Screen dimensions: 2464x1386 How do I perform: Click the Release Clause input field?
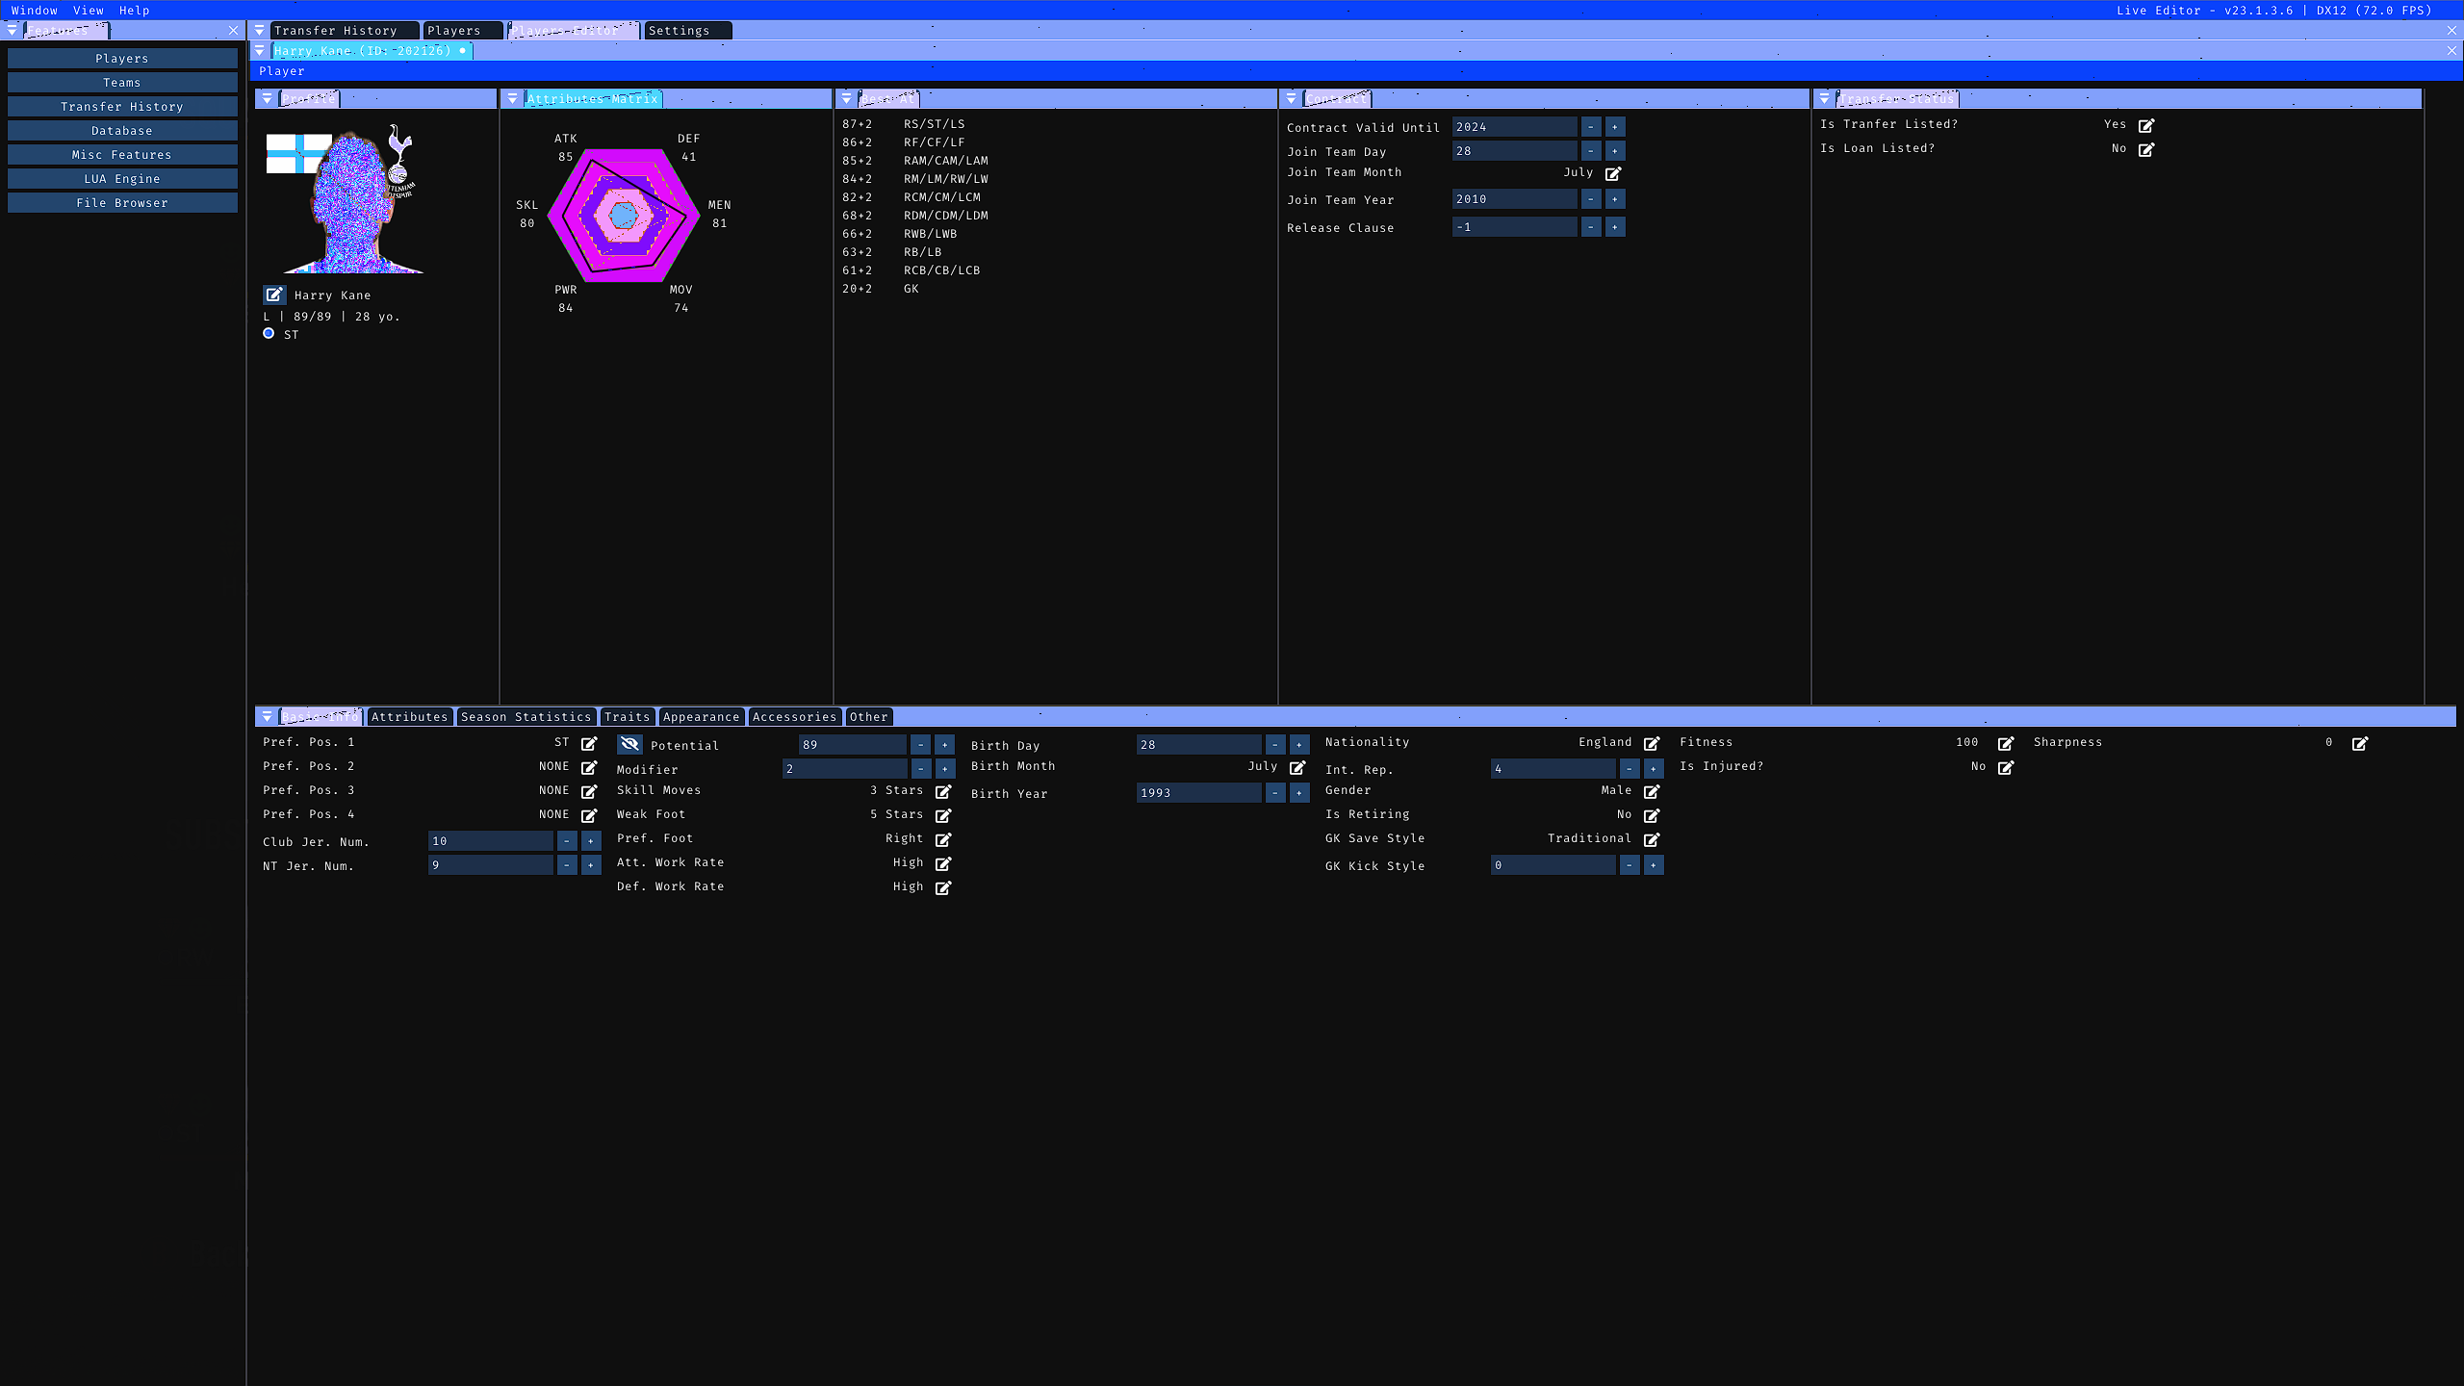[x=1514, y=227]
